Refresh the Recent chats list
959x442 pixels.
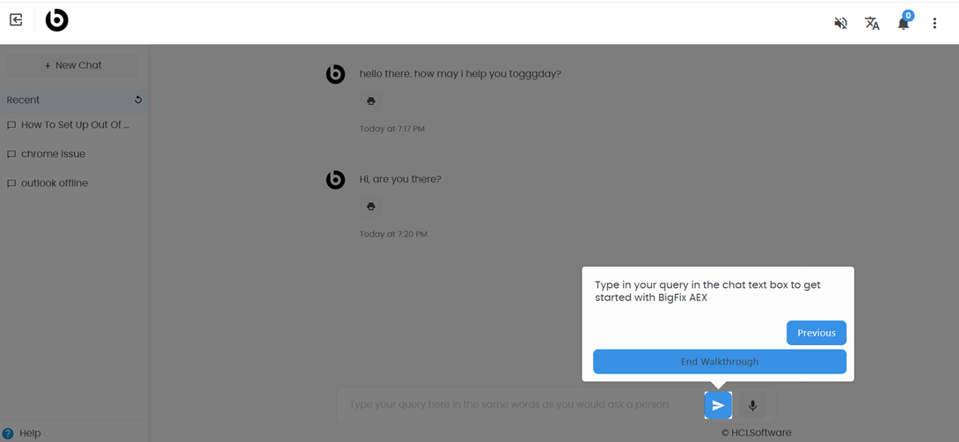[x=138, y=99]
